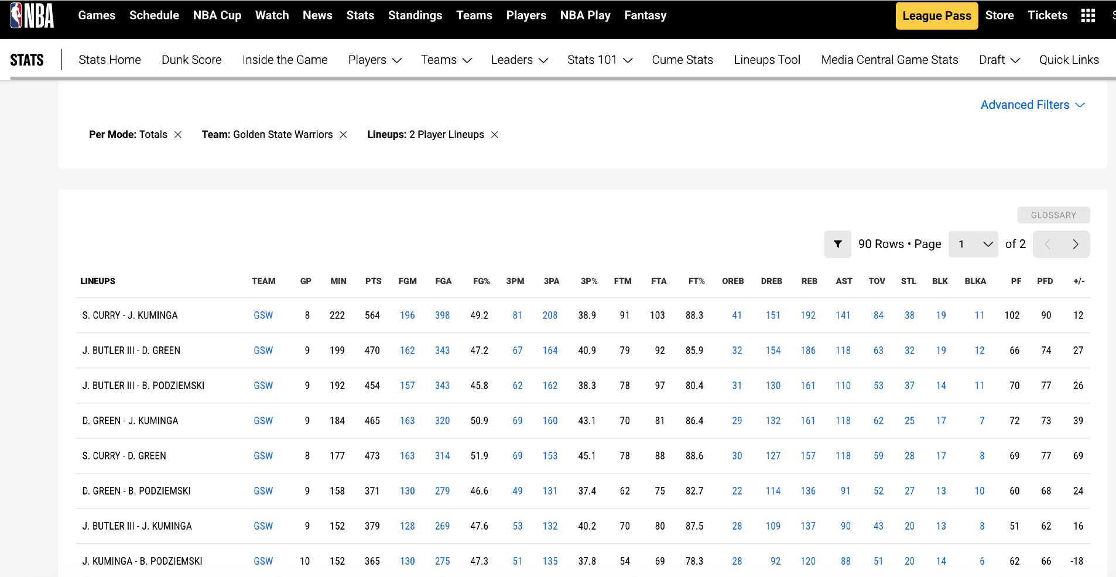Click 3PA 132 in Butler-Kuminga row
1116x577 pixels.
pyautogui.click(x=550, y=526)
